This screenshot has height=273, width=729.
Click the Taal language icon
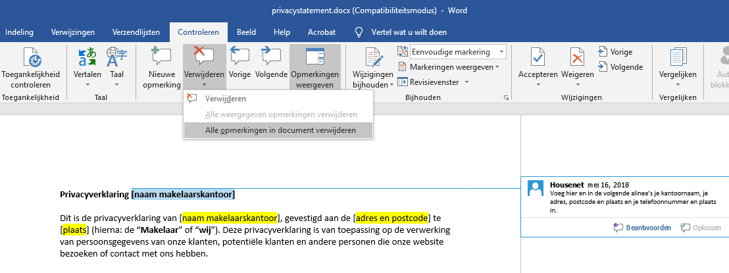point(116,57)
